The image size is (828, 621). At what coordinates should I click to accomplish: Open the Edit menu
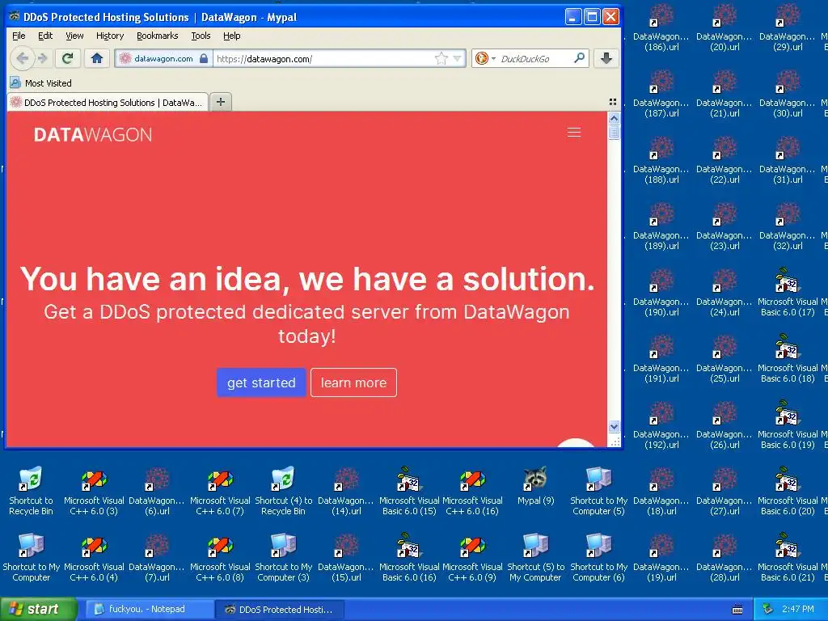[x=45, y=36]
